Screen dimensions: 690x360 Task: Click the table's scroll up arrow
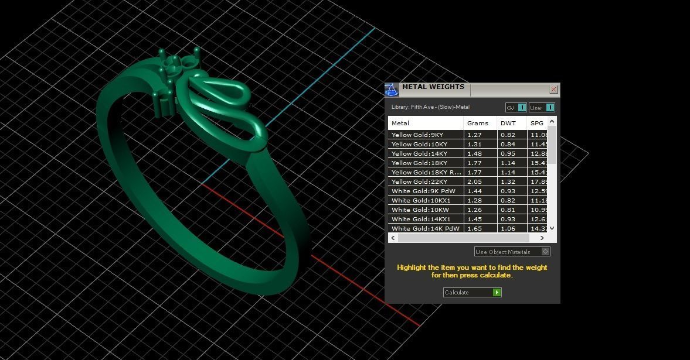click(552, 121)
